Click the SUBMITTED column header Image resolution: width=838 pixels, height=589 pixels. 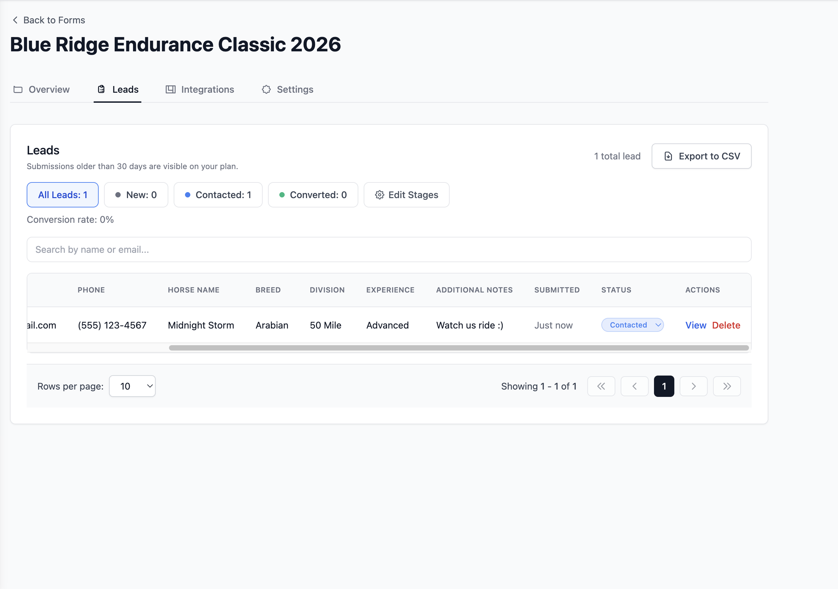pos(557,290)
